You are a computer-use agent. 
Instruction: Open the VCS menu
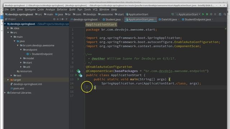95,10
